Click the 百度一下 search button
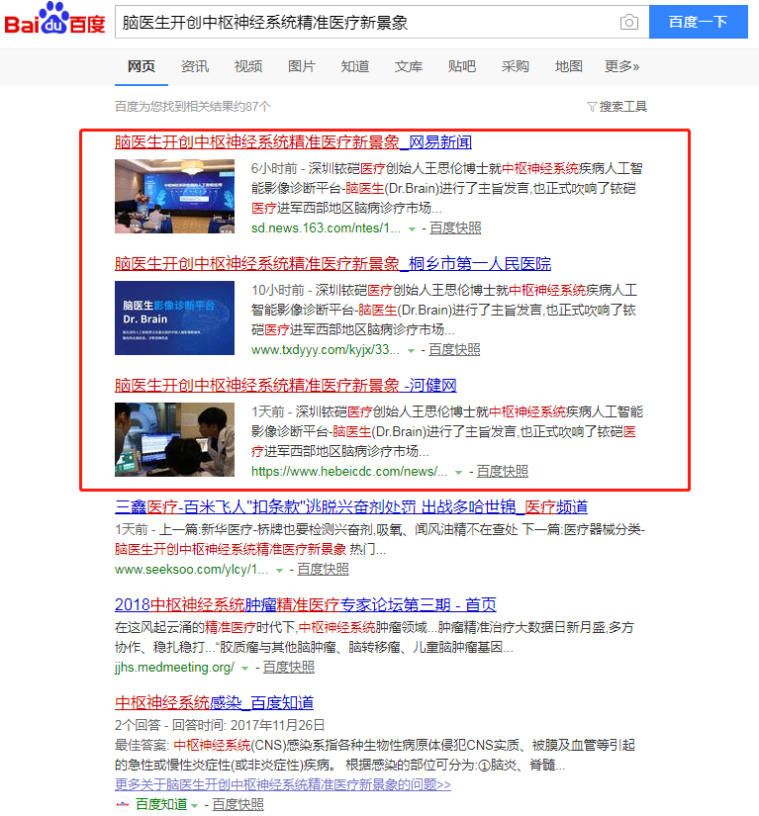This screenshot has width=759, height=816. [x=698, y=22]
